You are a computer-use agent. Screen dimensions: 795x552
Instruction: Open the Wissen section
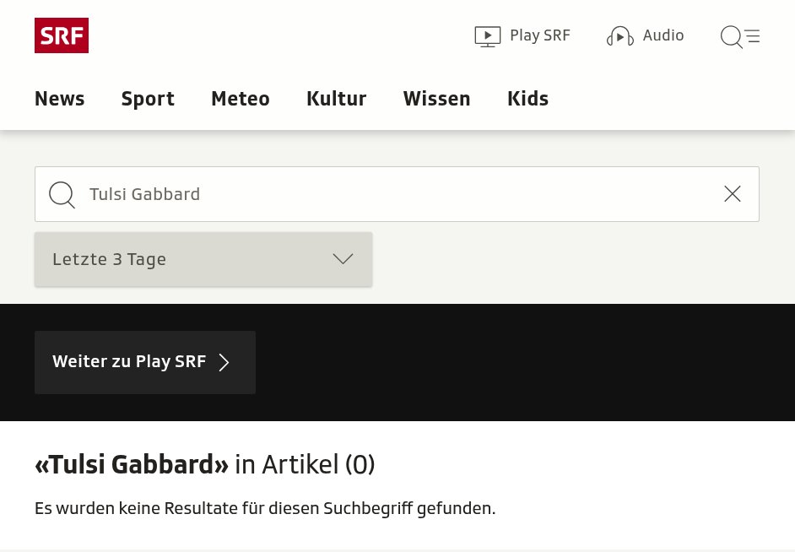[436, 99]
